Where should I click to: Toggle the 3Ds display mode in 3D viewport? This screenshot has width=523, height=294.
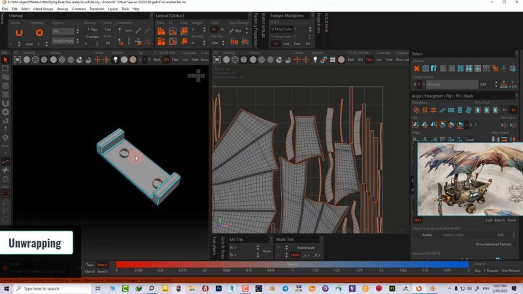pyautogui.click(x=166, y=59)
